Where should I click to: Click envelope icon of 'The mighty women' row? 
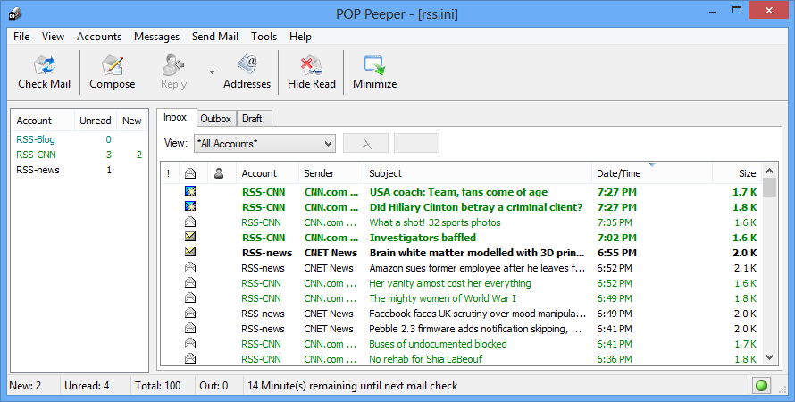click(190, 298)
